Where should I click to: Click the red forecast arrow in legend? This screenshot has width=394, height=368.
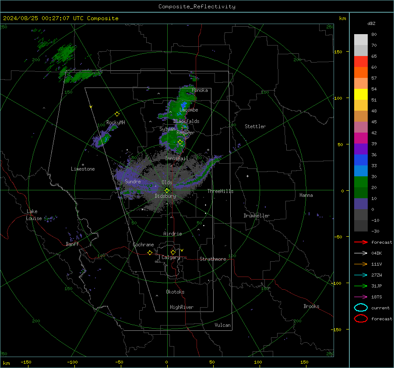pos(361,242)
